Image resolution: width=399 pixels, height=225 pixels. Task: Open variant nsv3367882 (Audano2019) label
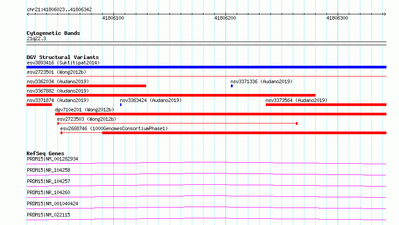click(58, 91)
